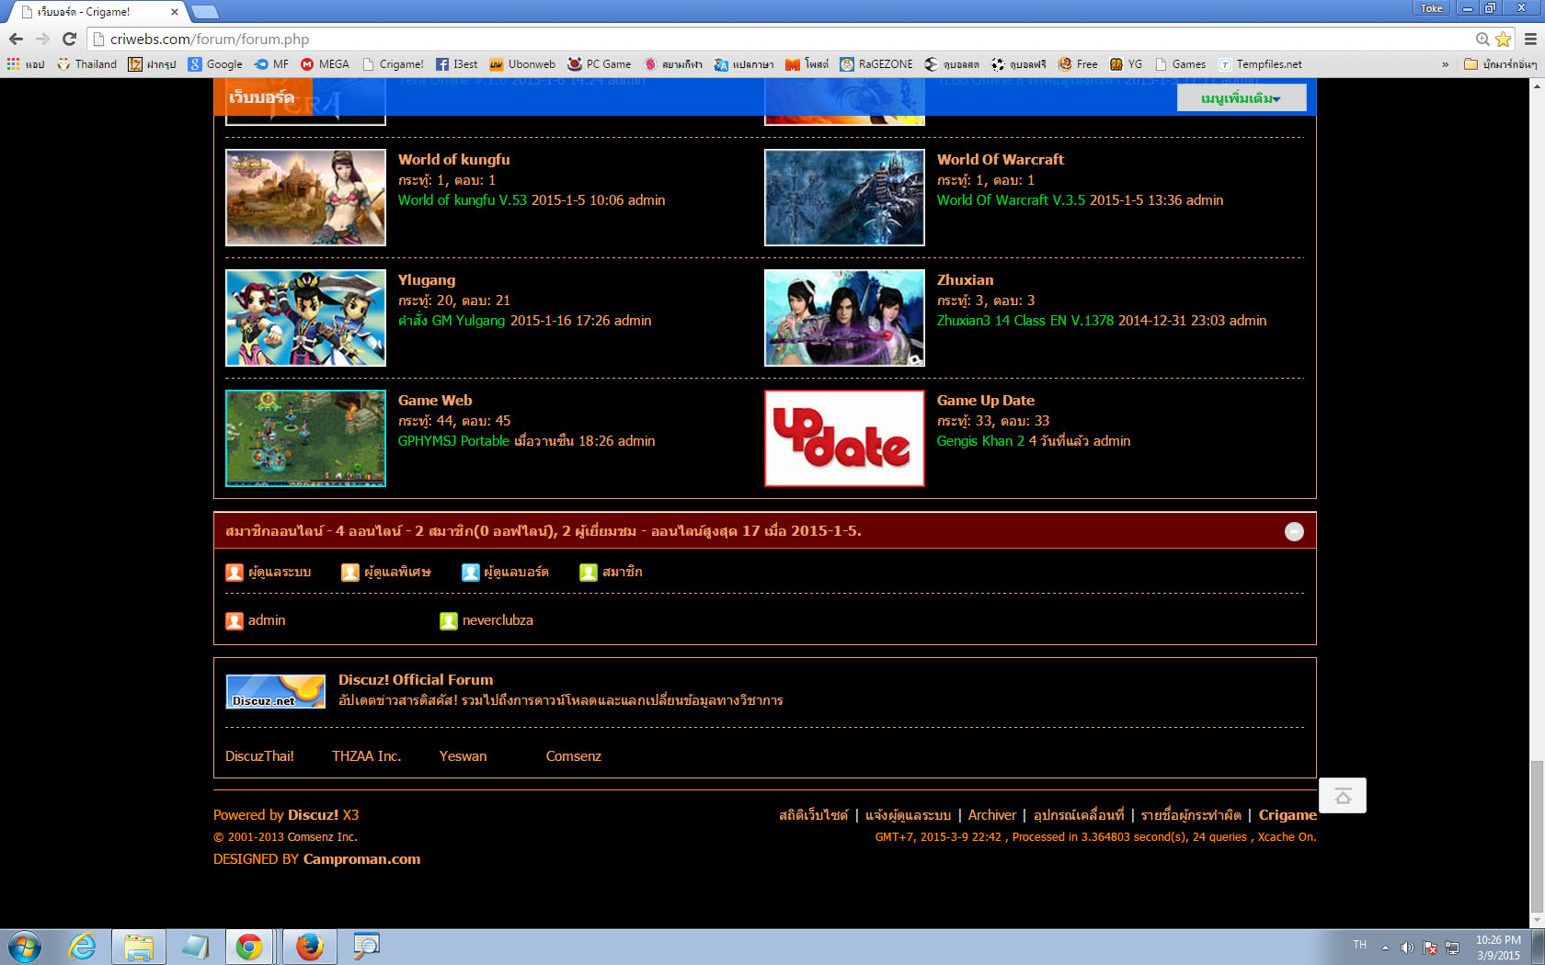Open the clock and date in the taskbar
This screenshot has width=1545, height=965.
(x=1498, y=948)
